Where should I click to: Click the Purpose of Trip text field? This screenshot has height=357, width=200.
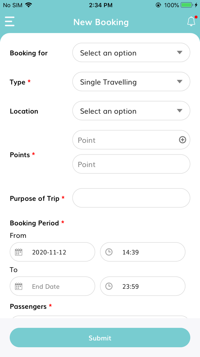coord(131,198)
